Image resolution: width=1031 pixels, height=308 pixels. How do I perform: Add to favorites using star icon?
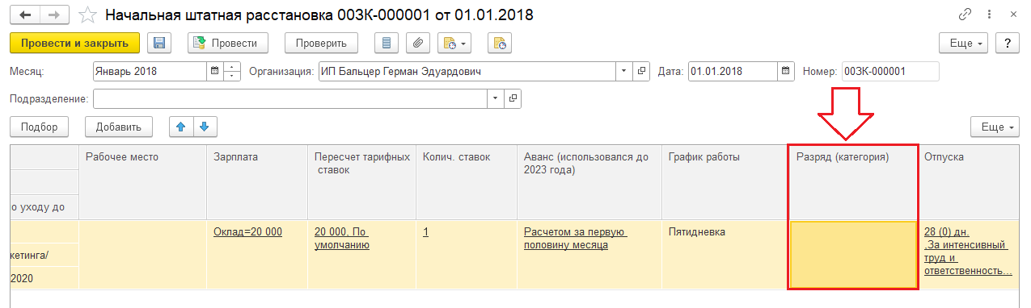(x=90, y=15)
